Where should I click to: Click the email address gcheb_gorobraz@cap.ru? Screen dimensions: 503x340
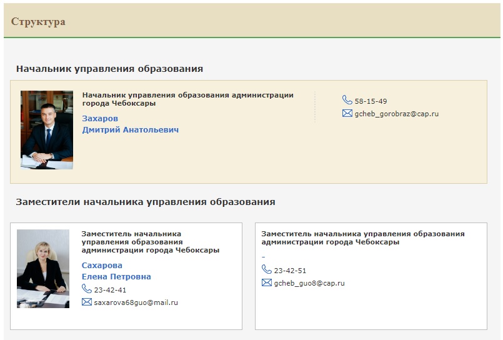tap(396, 114)
